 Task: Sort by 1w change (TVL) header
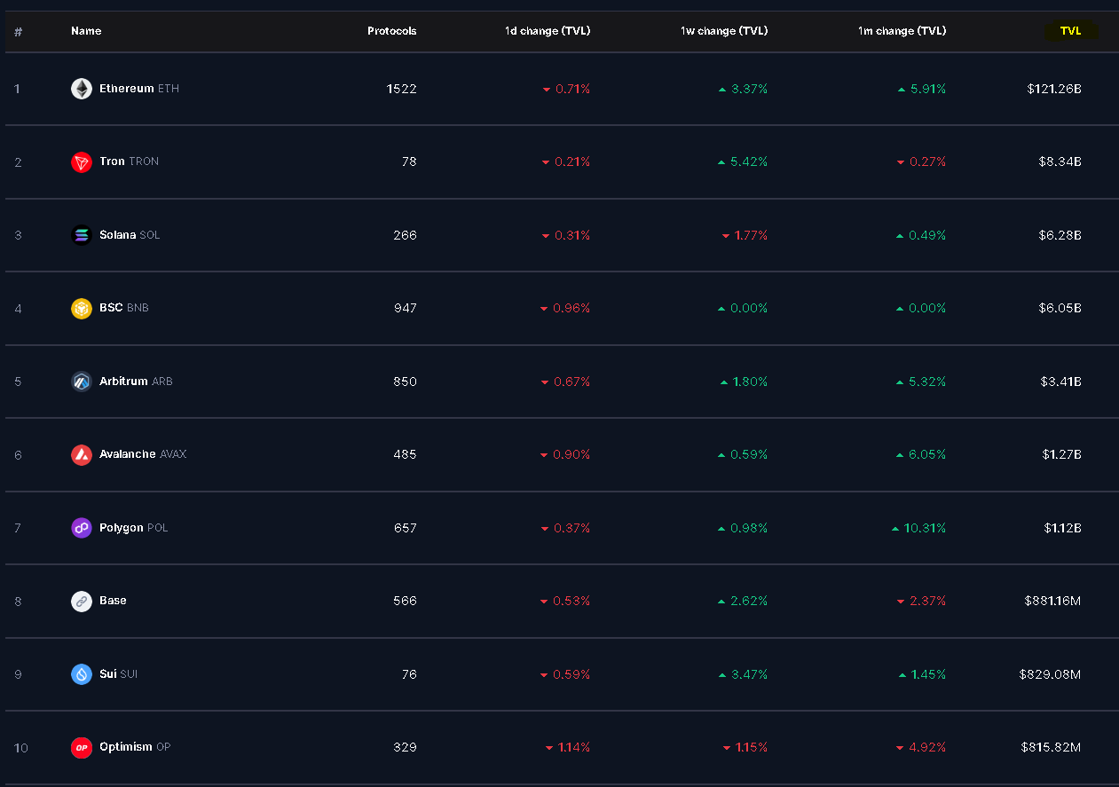click(724, 31)
